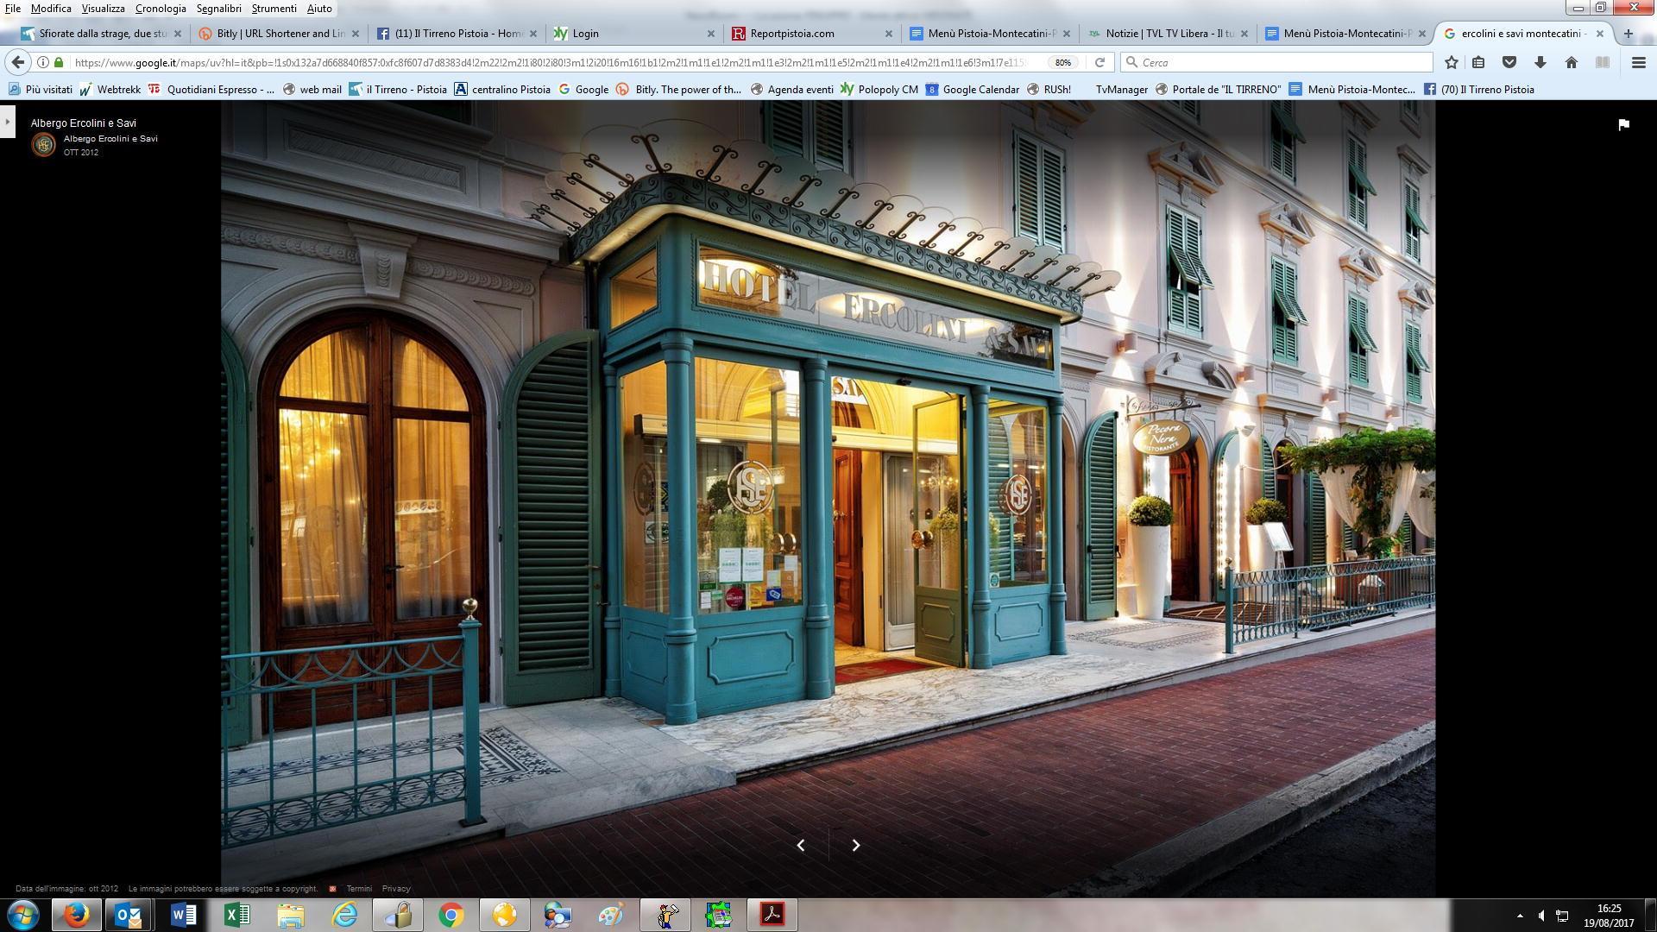Expand the side panel arrow at left edge

7,121
